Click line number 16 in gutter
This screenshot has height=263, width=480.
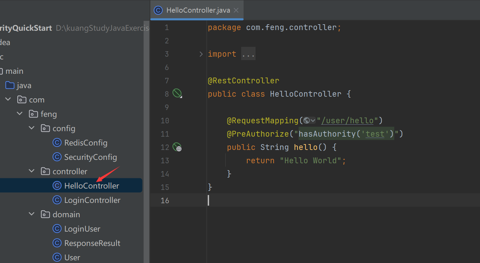tap(165, 200)
